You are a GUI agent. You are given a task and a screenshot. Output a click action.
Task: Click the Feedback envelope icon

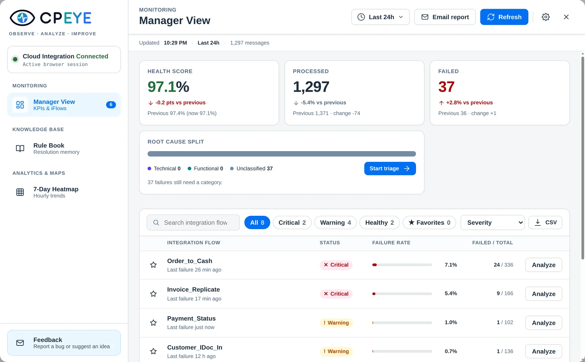coord(20,343)
